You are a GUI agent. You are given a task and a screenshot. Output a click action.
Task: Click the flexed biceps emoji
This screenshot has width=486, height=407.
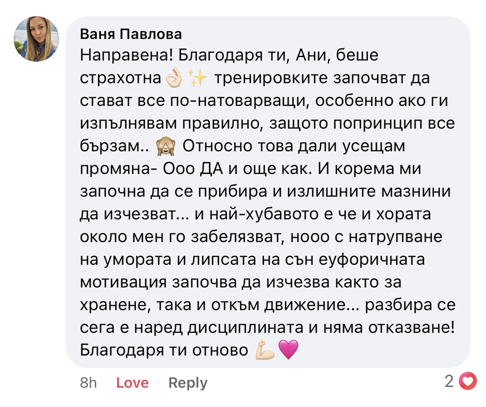coord(265,350)
